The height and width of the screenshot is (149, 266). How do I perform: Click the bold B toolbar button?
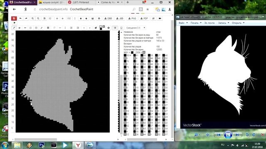[44, 18]
